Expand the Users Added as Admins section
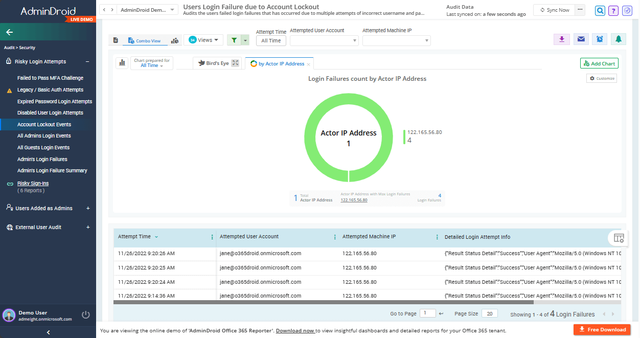The image size is (640, 338). tap(88, 208)
